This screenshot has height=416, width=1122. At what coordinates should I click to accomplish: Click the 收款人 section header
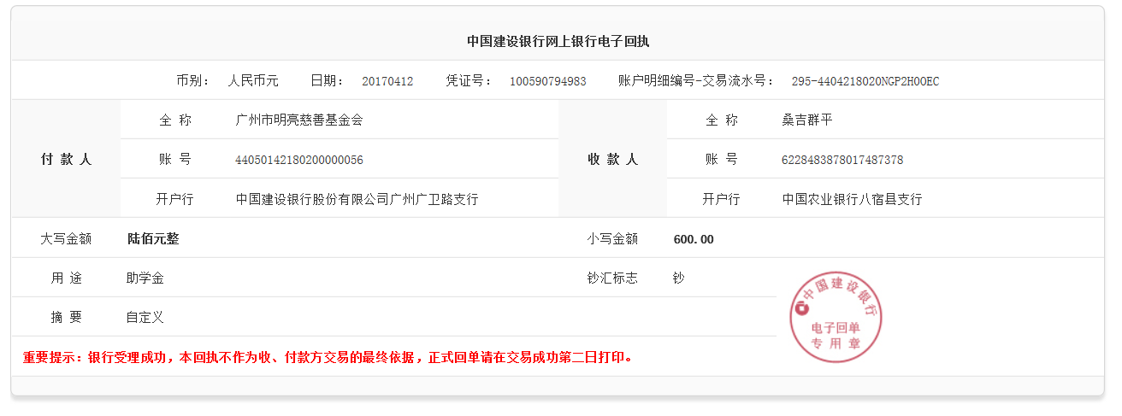click(x=612, y=160)
